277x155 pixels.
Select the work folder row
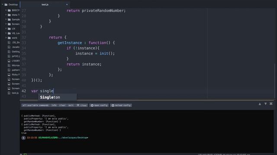click(x=13, y=37)
